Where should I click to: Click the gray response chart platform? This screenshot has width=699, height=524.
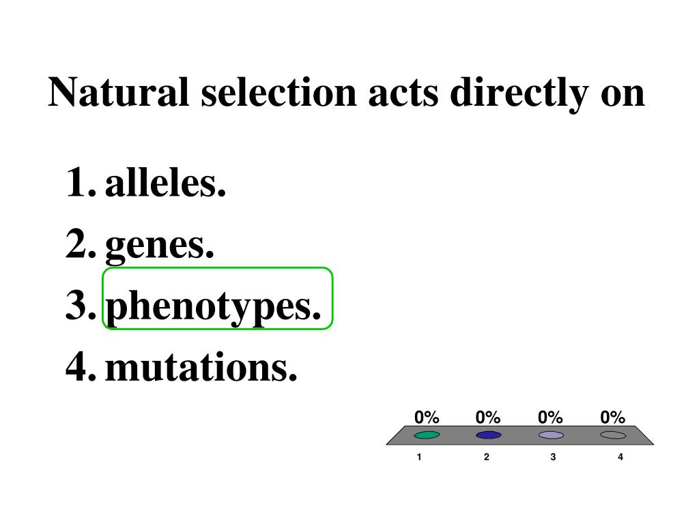[x=519, y=435]
